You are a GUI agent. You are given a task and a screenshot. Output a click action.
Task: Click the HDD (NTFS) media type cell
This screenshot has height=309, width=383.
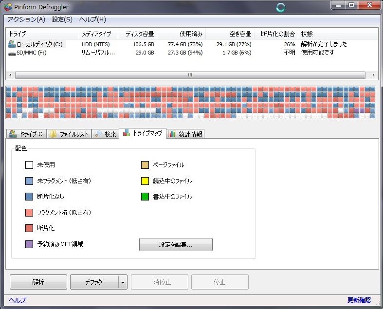[96, 44]
